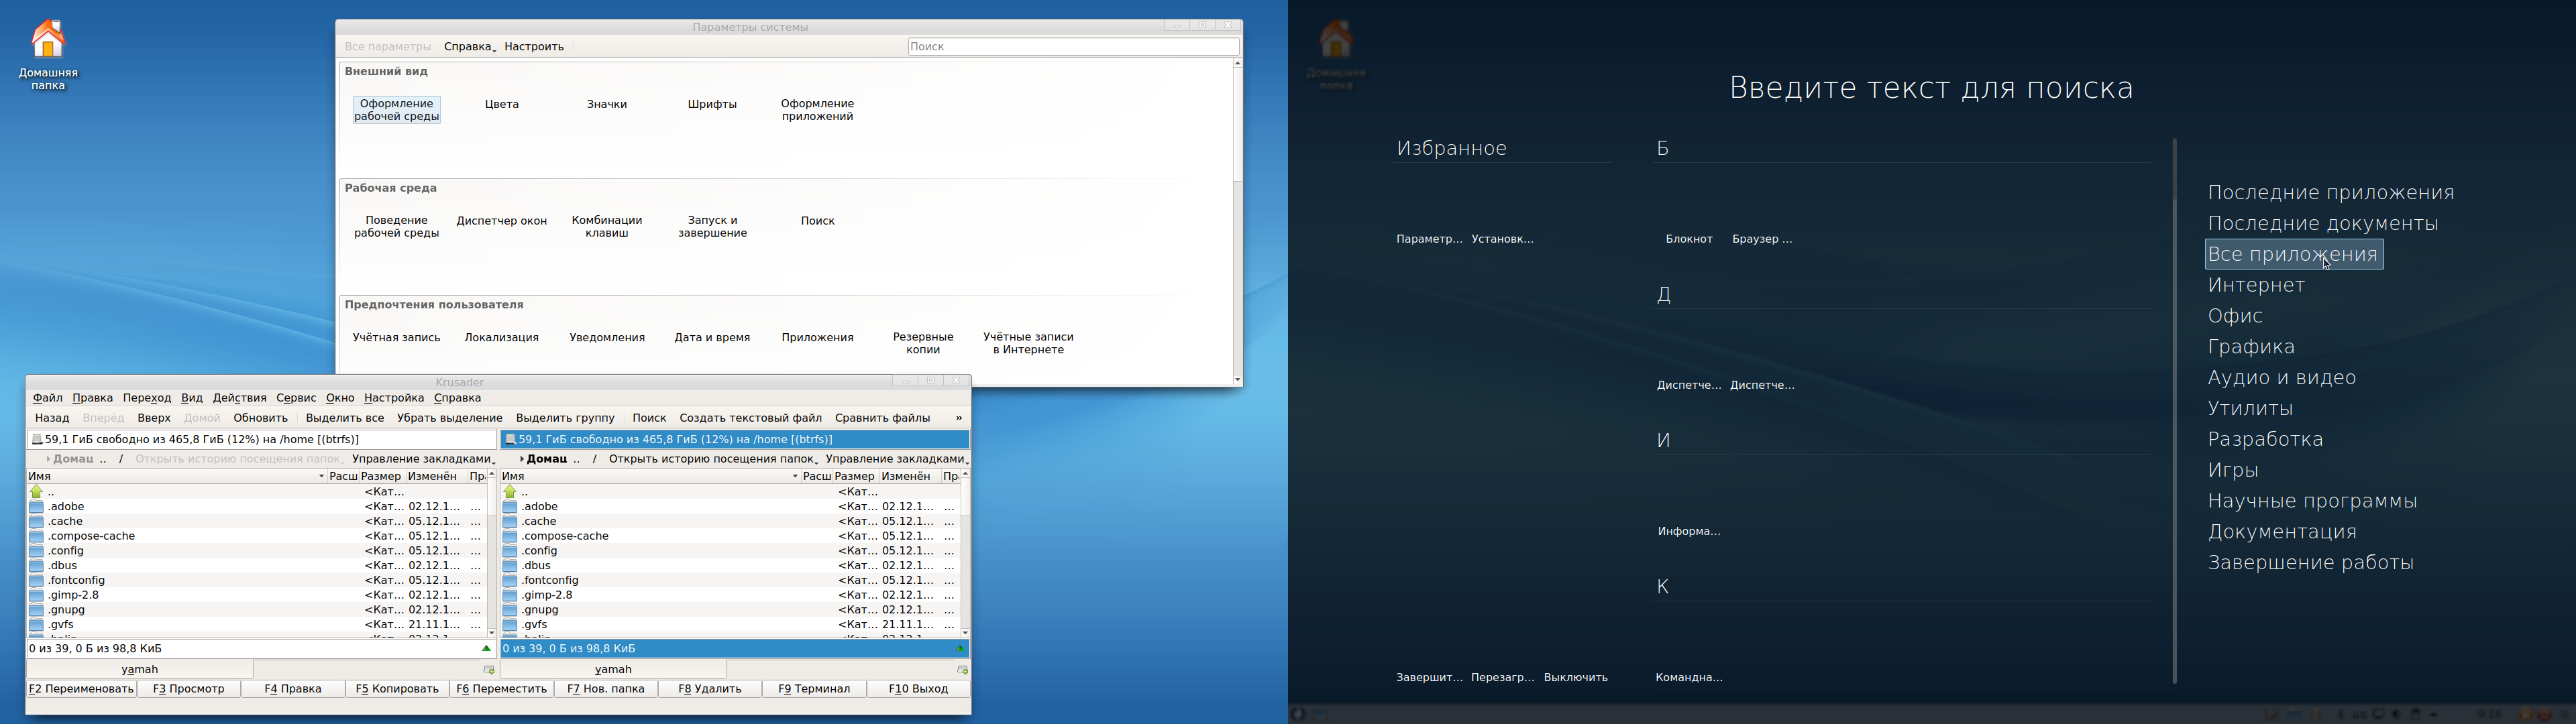Open left panel Управление закладками dropdown
The width and height of the screenshot is (2576, 724).
(423, 459)
